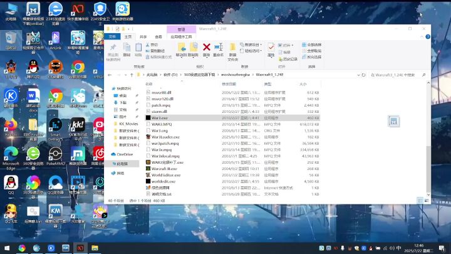Switch to large icons view via status bar icon

tap(427, 201)
